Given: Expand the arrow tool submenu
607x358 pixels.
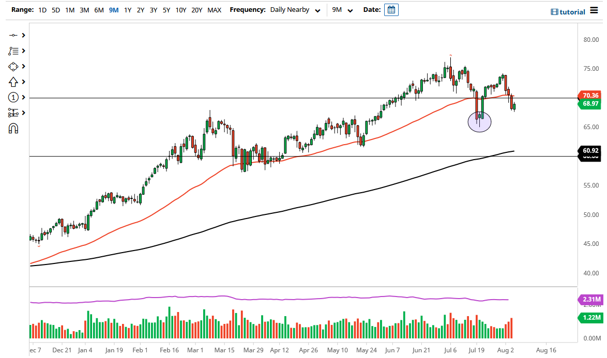Looking at the screenshot, I should tap(24, 82).
